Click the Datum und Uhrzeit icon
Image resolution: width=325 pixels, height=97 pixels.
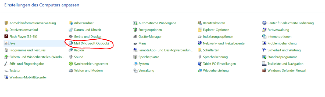[71, 30]
